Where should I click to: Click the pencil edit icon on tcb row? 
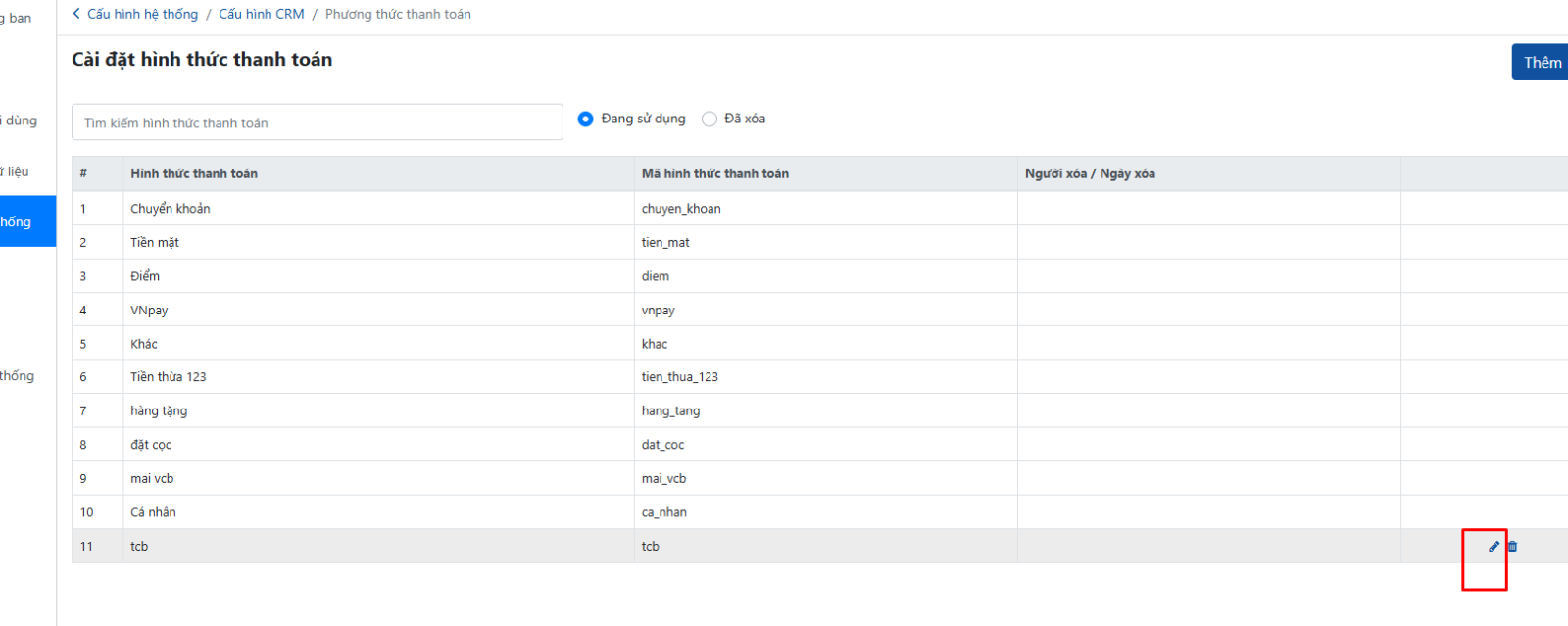point(1494,547)
